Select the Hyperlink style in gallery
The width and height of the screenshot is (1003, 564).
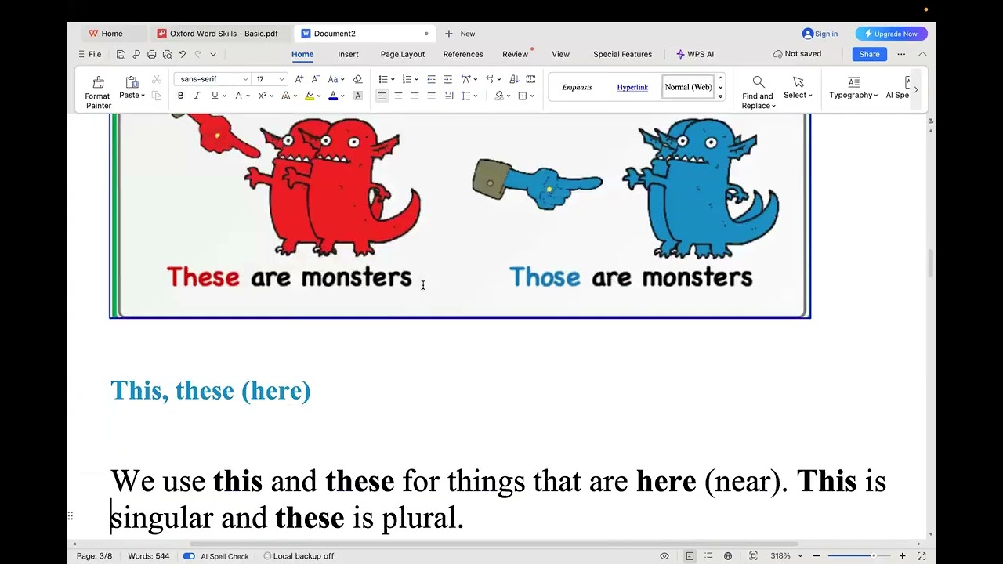(632, 87)
